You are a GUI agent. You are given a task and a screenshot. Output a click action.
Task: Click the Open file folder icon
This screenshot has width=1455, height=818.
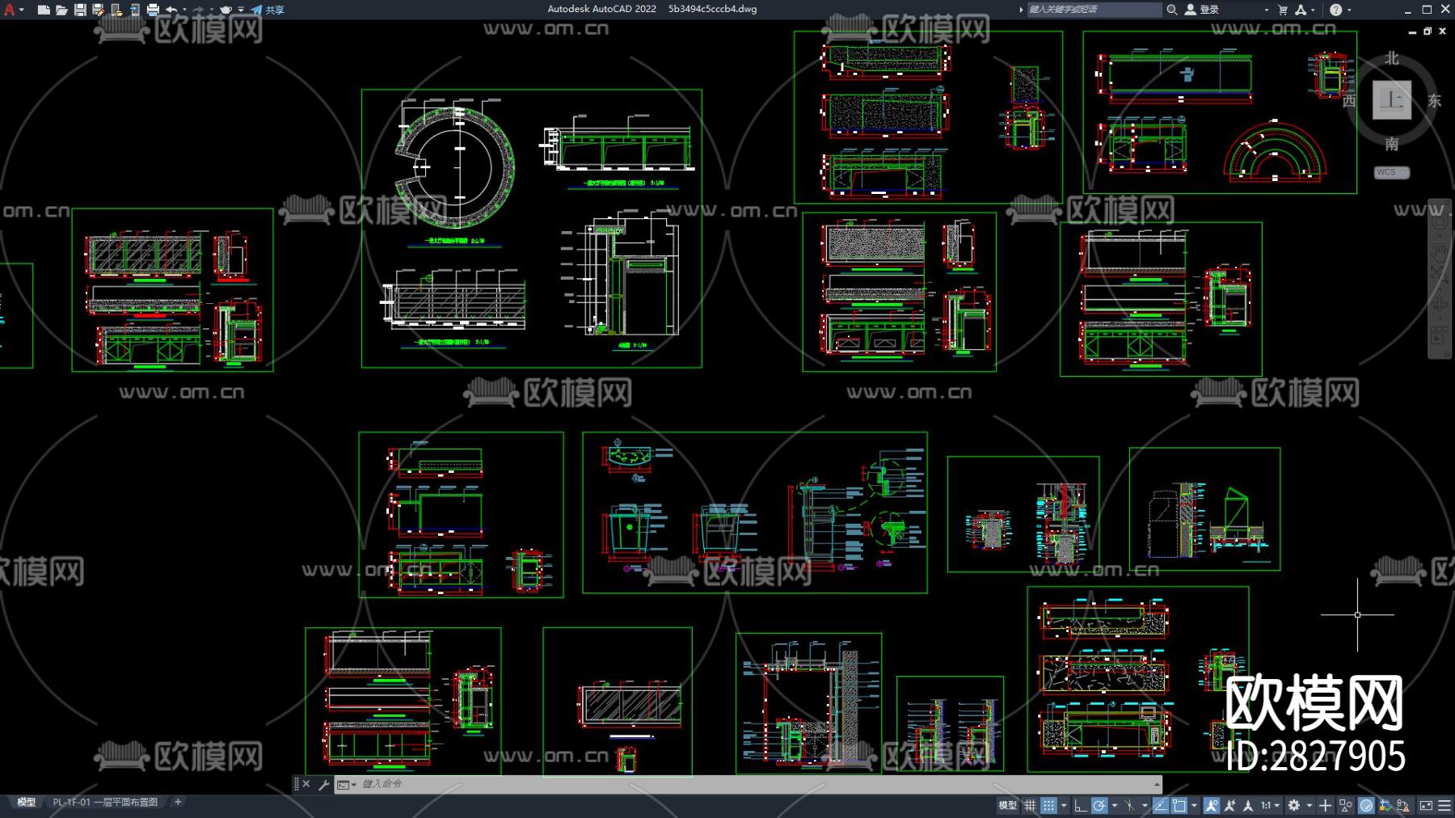tap(61, 10)
